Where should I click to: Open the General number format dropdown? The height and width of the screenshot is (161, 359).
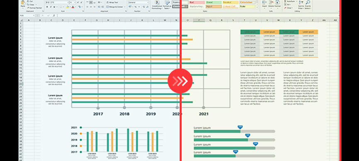(139, 2)
